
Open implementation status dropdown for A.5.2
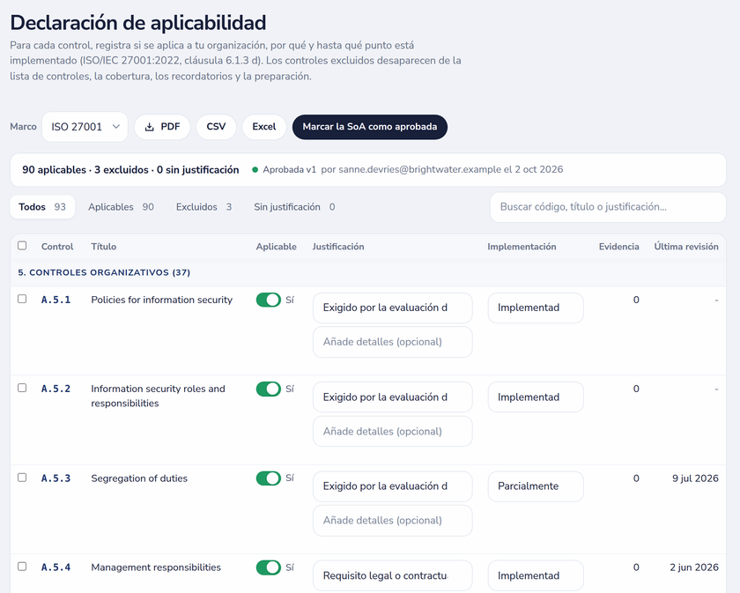tap(536, 397)
